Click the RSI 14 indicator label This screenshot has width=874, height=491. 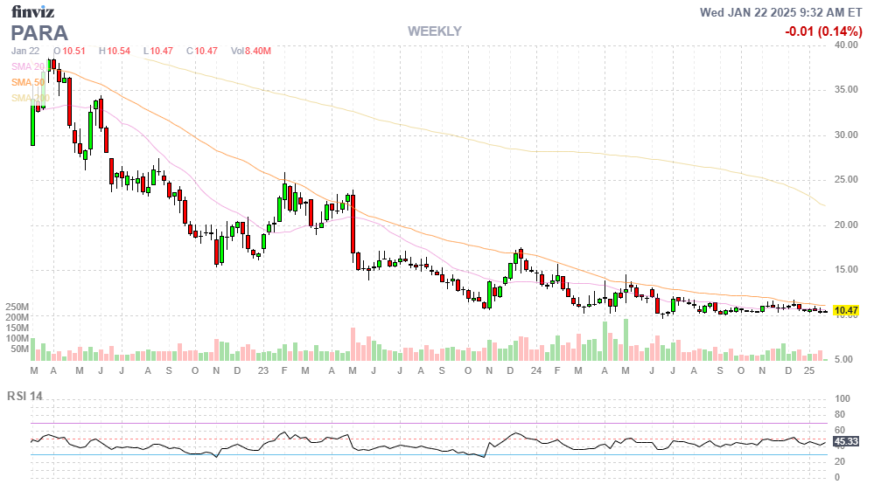point(26,396)
